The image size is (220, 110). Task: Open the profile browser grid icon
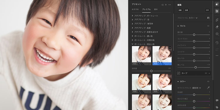(x=208, y=18)
